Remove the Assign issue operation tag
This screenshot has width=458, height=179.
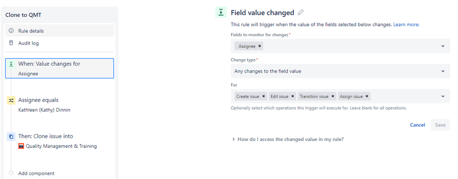pos(367,96)
